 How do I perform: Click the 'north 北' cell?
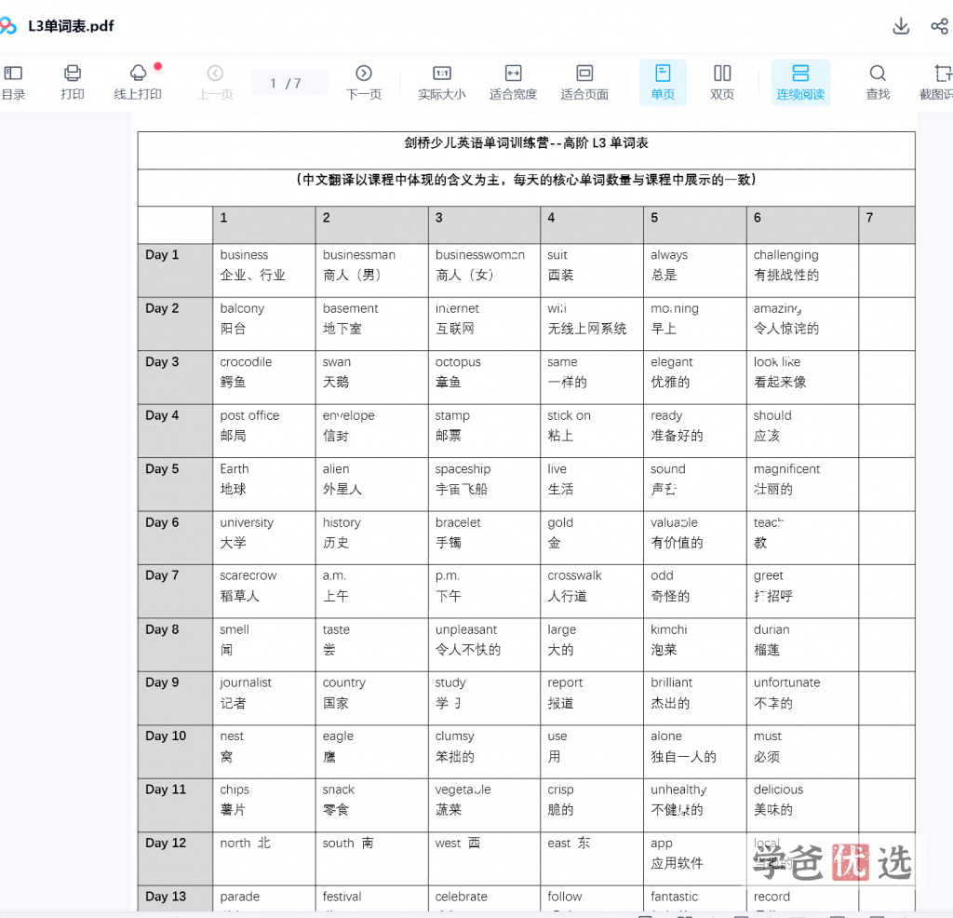263,858
